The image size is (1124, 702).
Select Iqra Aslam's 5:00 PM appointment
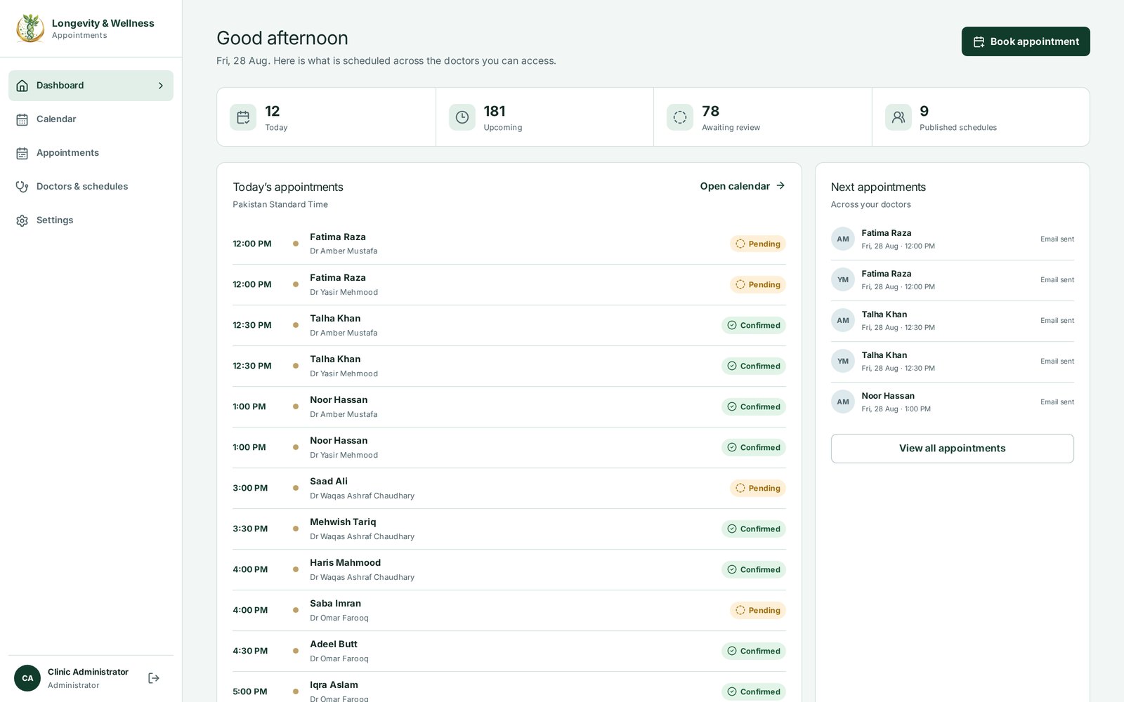point(509,688)
